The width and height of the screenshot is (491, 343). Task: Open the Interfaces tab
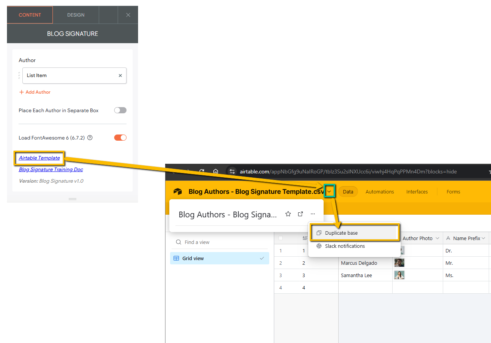(x=417, y=192)
